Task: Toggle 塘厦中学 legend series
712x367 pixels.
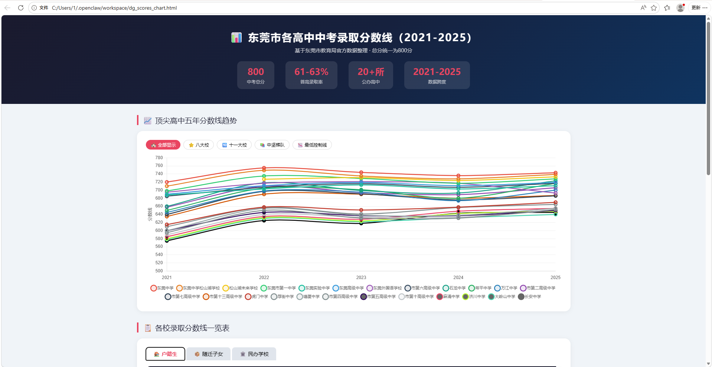Action: [308, 297]
